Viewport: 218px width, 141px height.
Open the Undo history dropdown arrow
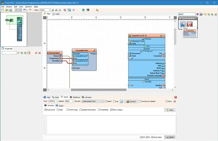coord(27,10)
